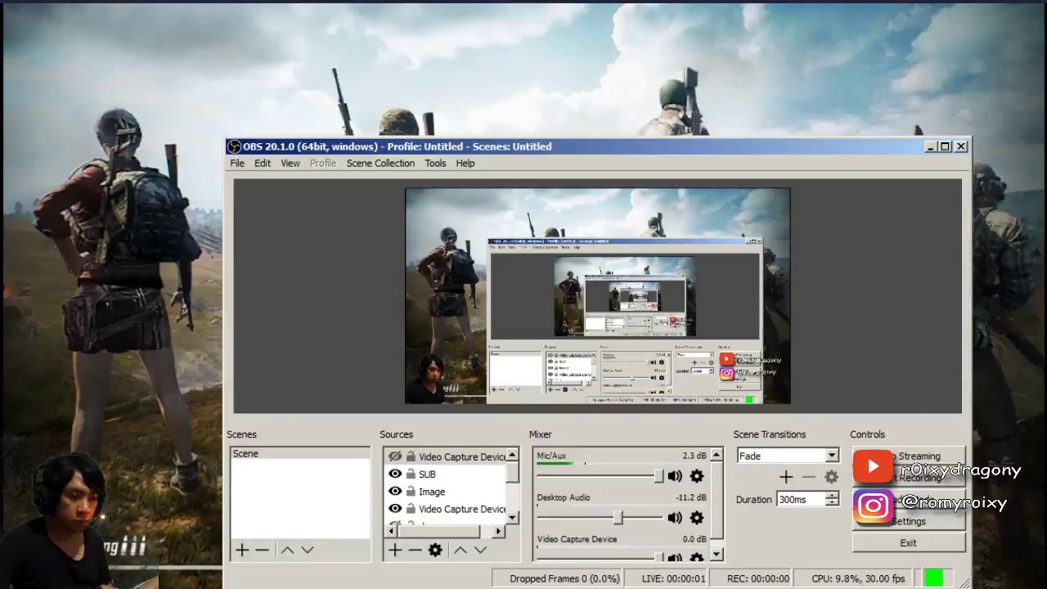Mute Mic/Aux via speaker icon
This screenshot has height=589, width=1047.
click(x=675, y=476)
